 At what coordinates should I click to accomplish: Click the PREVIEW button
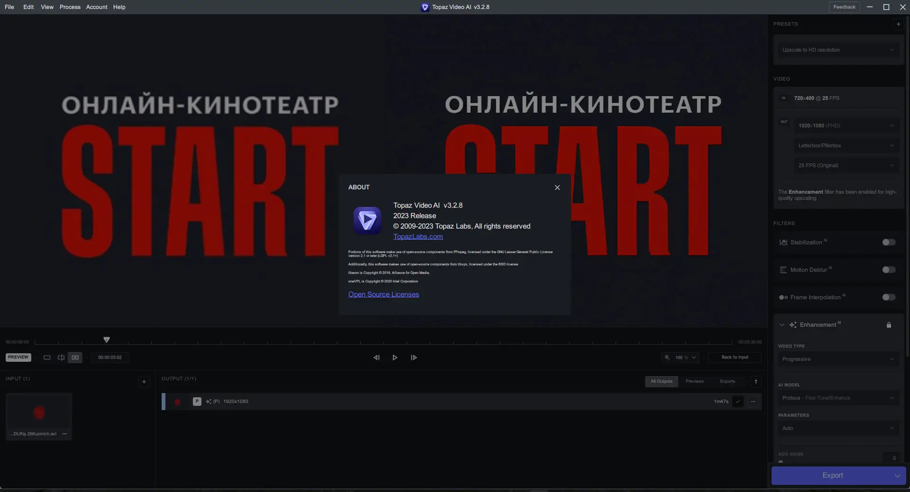click(18, 358)
